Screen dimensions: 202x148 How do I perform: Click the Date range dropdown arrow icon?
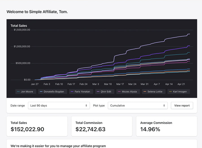point(86,106)
